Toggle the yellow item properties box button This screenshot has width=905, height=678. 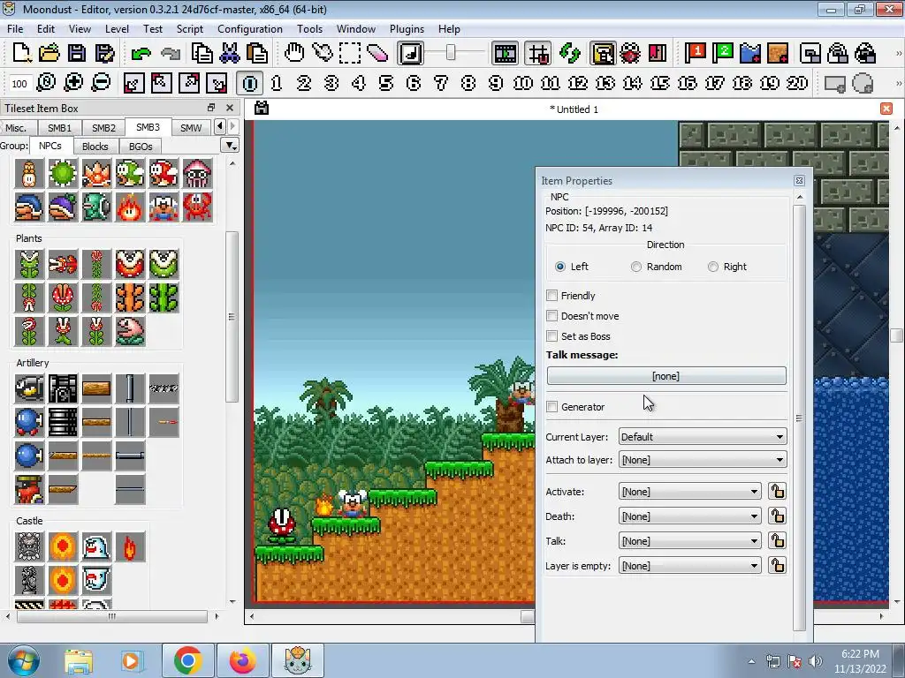tap(603, 54)
